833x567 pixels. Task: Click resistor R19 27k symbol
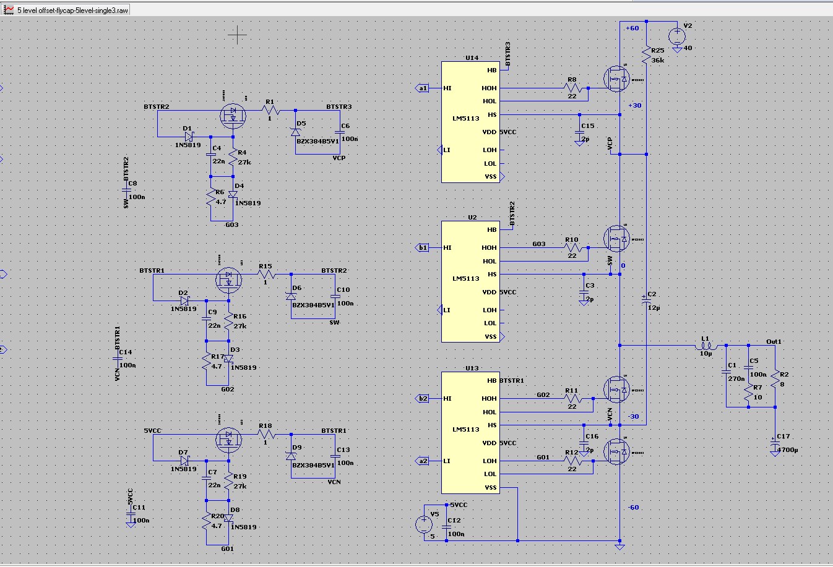click(x=228, y=481)
